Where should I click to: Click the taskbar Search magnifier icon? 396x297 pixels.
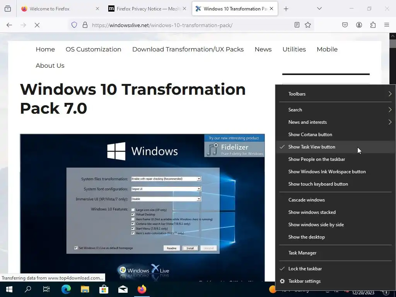coord(28,289)
